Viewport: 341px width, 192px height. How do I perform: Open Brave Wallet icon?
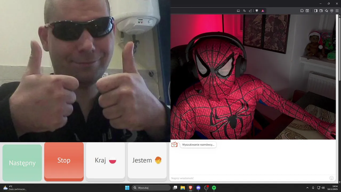[321, 11]
